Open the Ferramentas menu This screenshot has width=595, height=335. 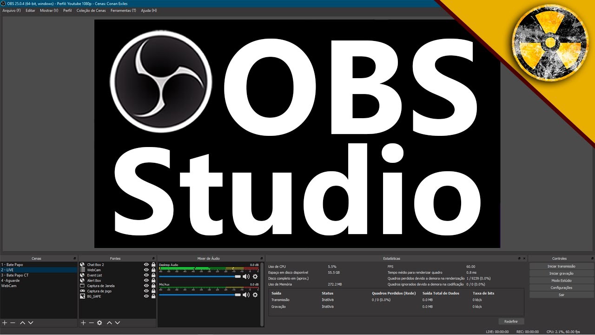point(124,10)
